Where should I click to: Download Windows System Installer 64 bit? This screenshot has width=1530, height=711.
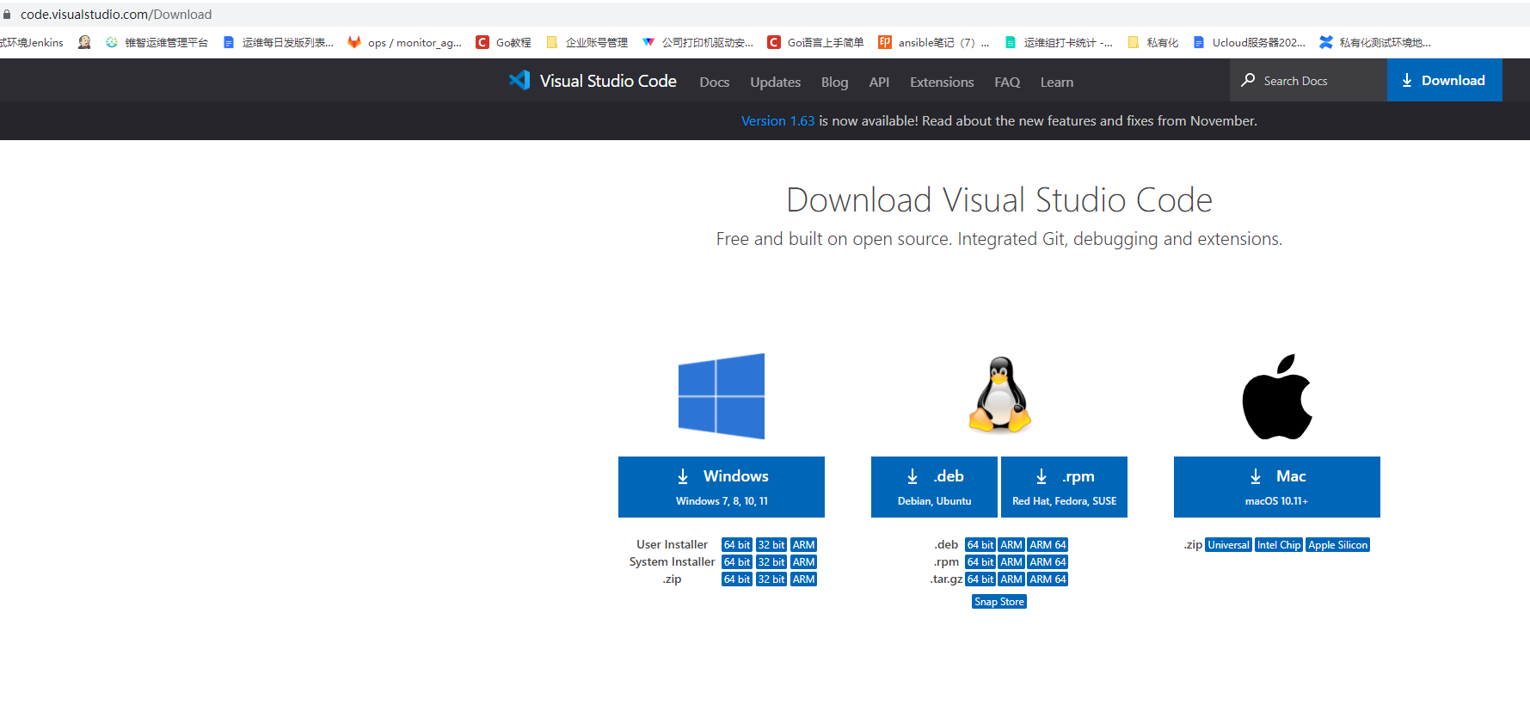click(737, 562)
